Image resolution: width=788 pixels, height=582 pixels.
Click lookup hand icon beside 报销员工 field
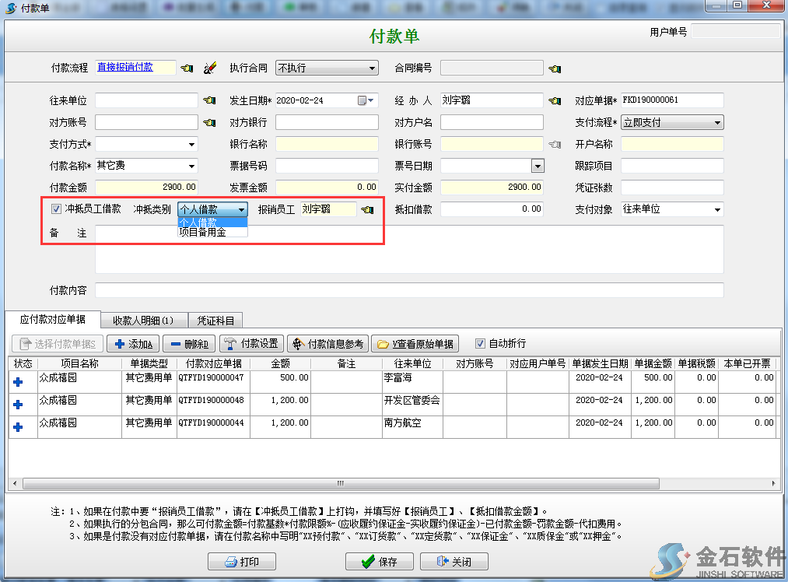coord(367,209)
